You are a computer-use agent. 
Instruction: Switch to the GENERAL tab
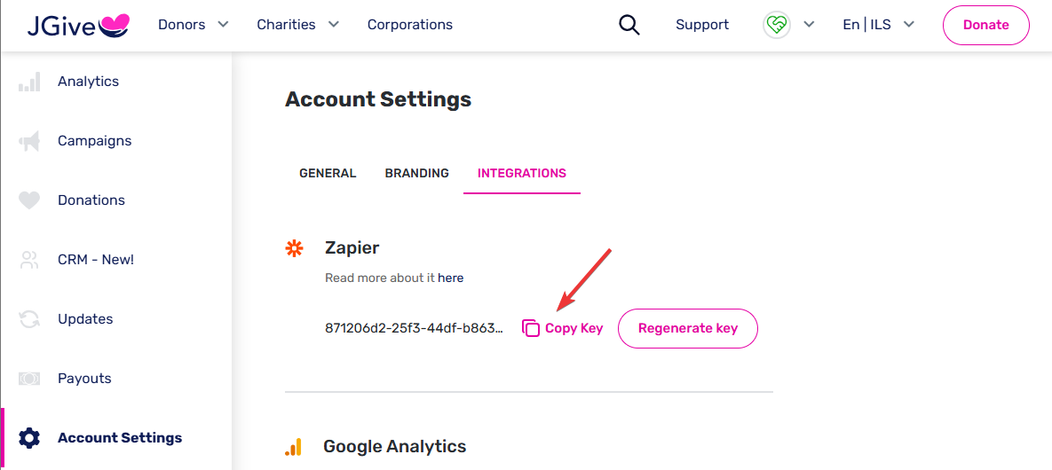328,173
